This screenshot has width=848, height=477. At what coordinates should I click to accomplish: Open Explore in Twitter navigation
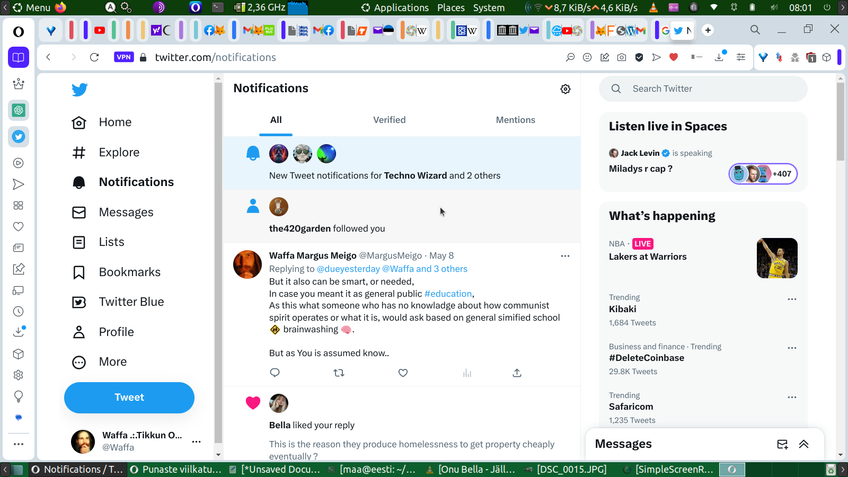point(106,153)
